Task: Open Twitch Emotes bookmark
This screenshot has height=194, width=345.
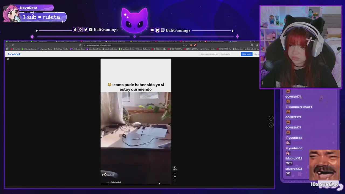Action: coord(77,49)
